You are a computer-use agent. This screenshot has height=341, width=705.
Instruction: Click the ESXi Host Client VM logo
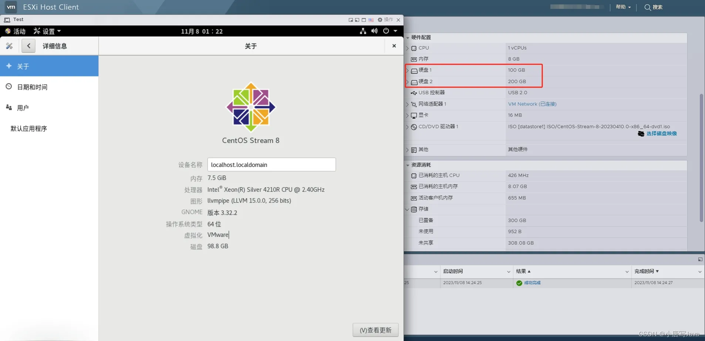point(10,7)
